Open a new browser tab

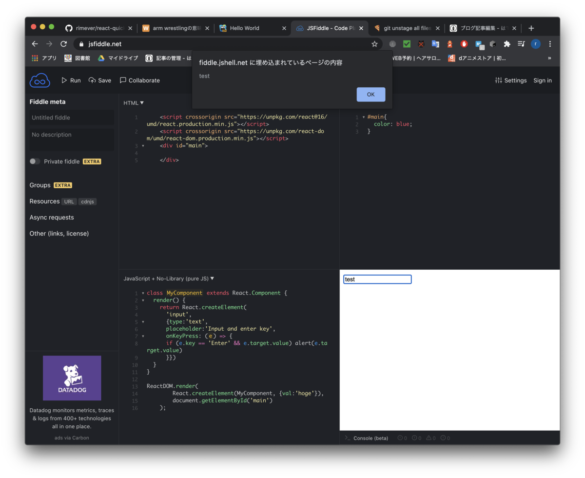tap(531, 28)
